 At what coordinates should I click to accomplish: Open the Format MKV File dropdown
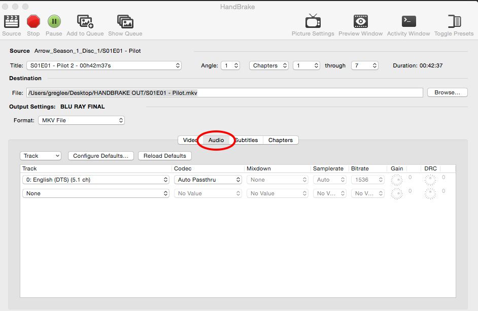[81, 120]
